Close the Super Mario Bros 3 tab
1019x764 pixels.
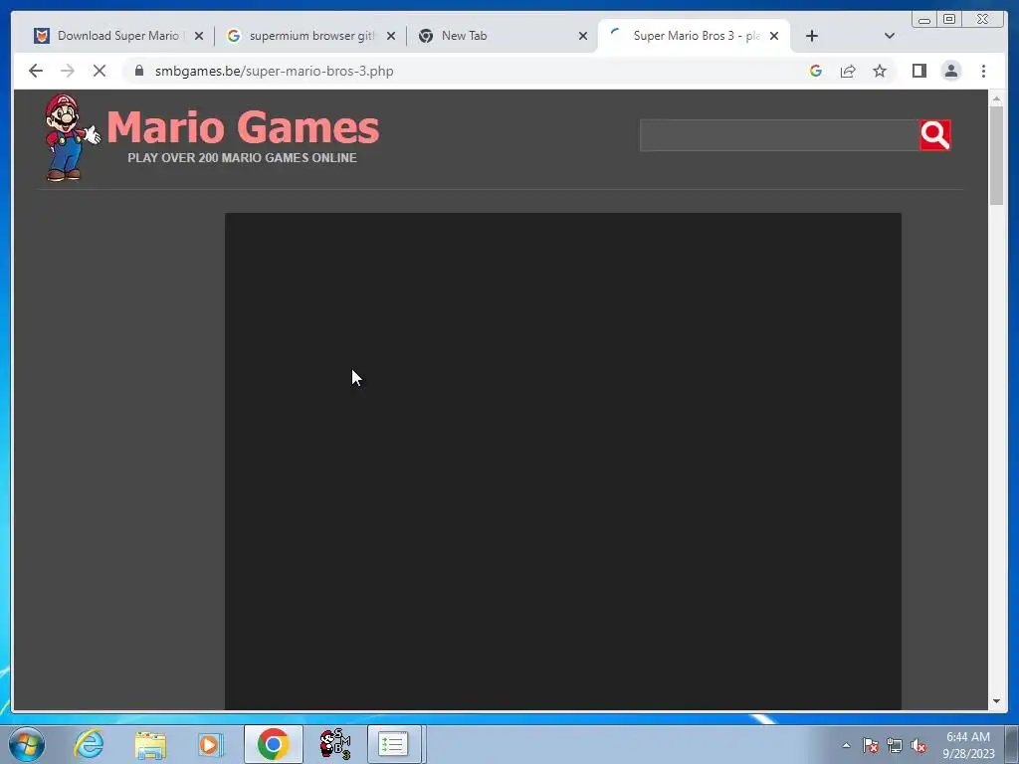coord(774,36)
